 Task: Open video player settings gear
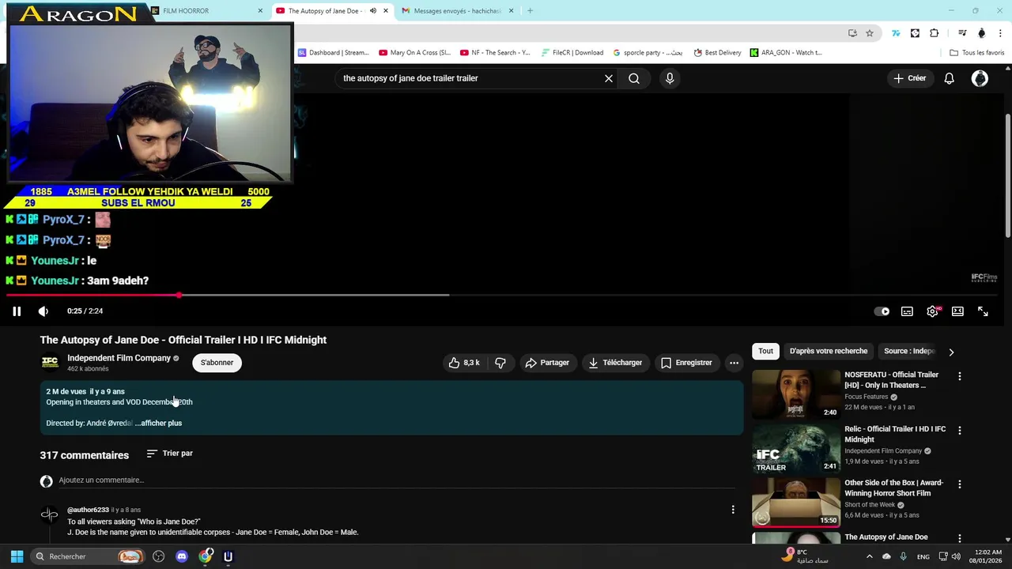[x=933, y=311]
